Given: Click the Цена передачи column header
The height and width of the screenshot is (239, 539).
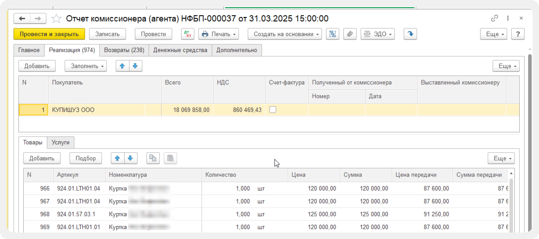Looking at the screenshot, I should (x=422, y=175).
